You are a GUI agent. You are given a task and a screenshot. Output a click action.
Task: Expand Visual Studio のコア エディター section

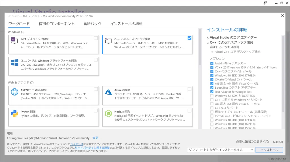pyautogui.click(x=208, y=38)
